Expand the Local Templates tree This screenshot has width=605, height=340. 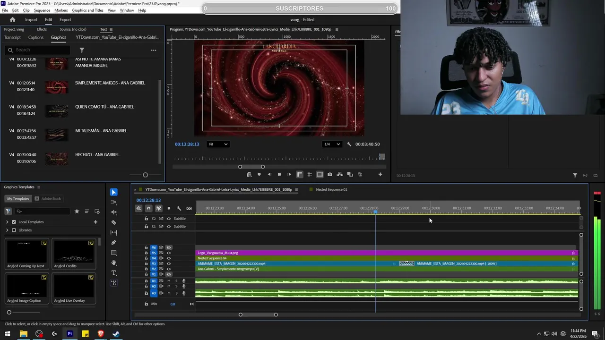click(x=7, y=222)
